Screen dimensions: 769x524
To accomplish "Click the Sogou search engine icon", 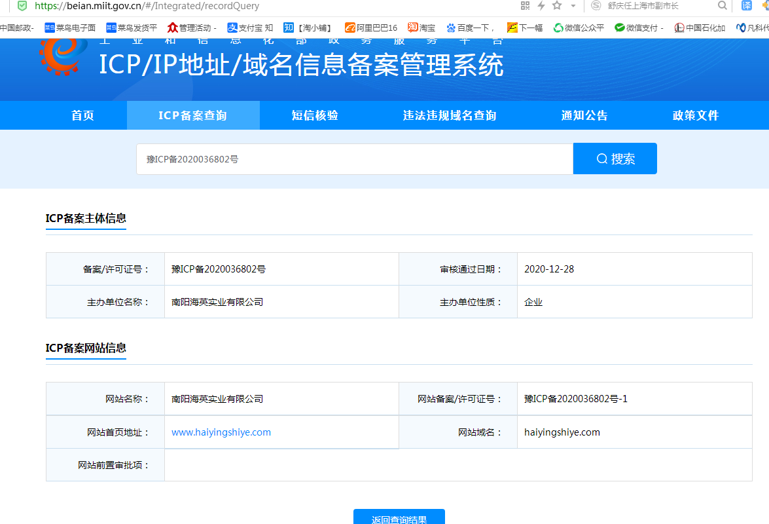I will coord(596,5).
